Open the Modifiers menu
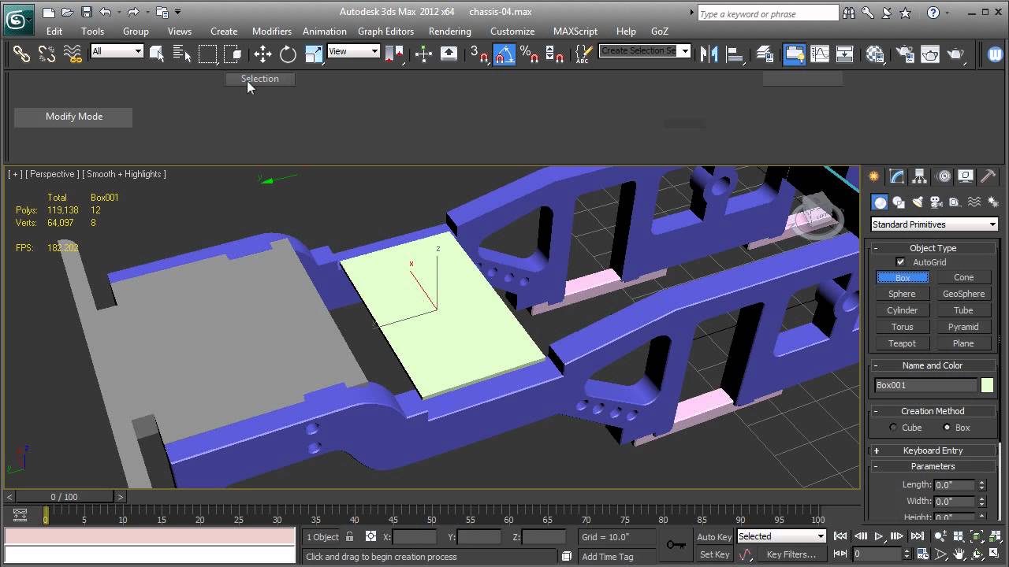Screen dimensions: 1009x567 pyautogui.click(x=272, y=31)
